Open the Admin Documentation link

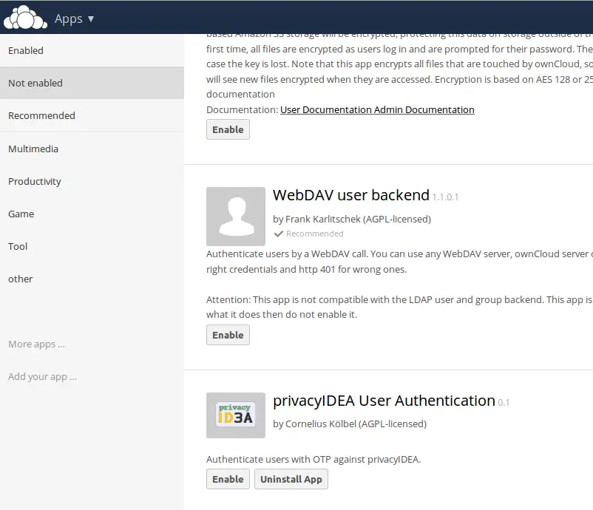click(x=424, y=109)
